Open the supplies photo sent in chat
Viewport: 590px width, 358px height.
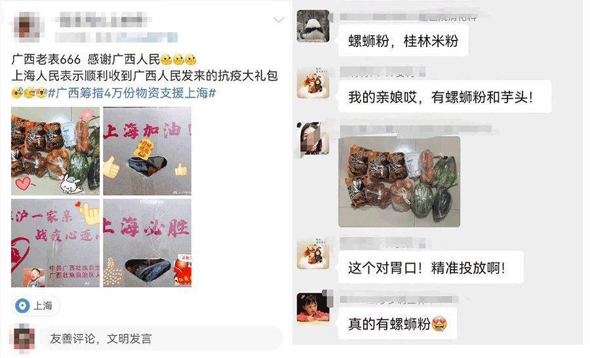coord(399,181)
